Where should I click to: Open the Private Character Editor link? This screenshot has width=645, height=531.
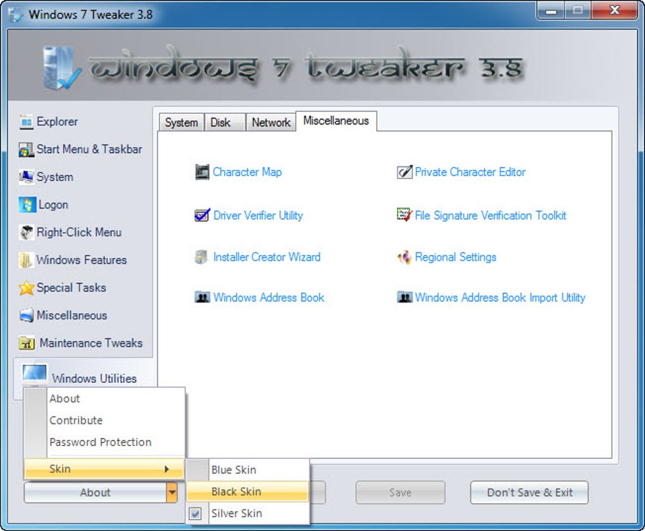tap(470, 172)
